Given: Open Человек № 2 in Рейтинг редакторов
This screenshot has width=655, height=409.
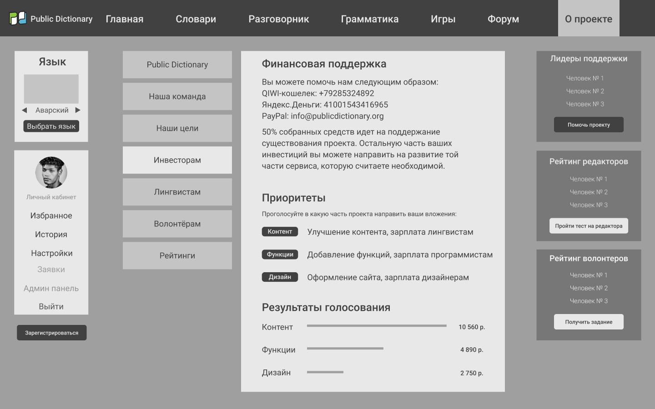Looking at the screenshot, I should [589, 192].
